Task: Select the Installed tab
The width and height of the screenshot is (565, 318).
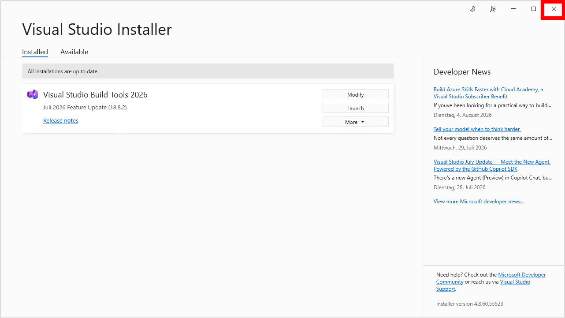Action: click(35, 52)
